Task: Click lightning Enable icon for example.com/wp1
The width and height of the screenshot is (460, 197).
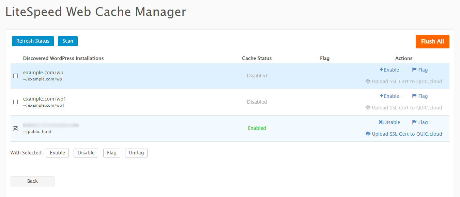Action: [x=382, y=96]
